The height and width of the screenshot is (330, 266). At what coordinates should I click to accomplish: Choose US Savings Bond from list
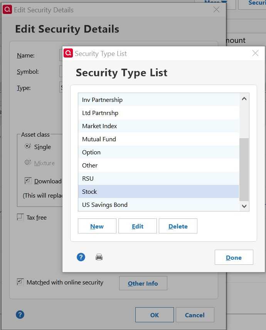(x=104, y=205)
